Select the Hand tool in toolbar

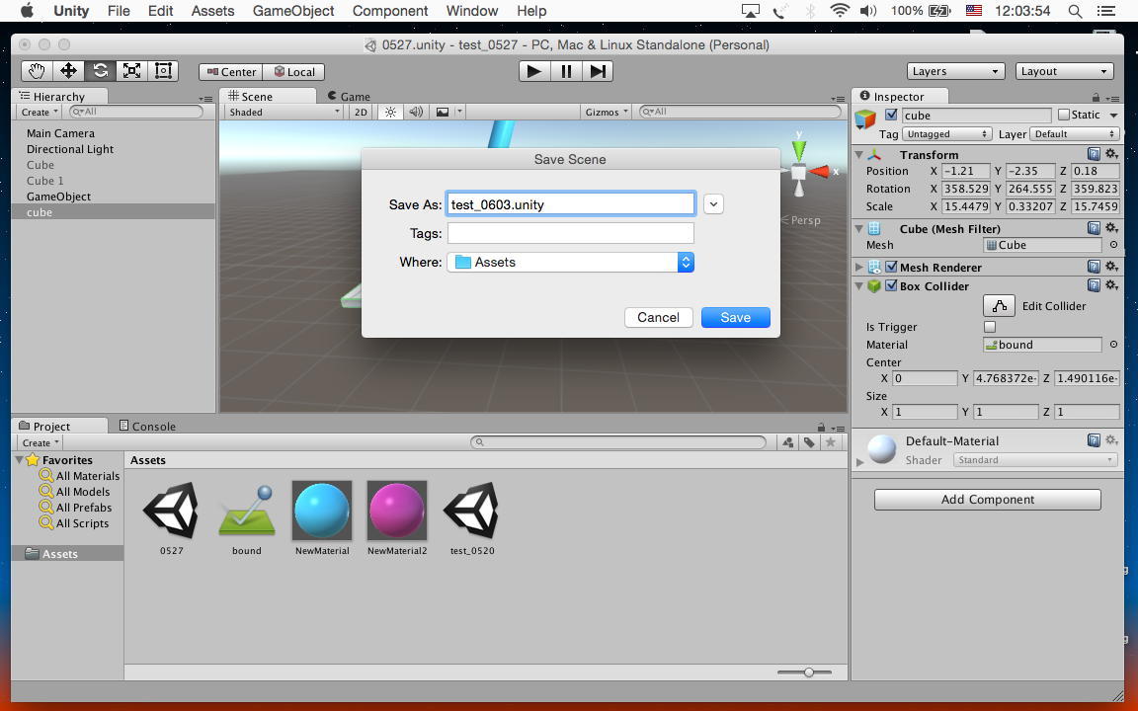pos(37,71)
